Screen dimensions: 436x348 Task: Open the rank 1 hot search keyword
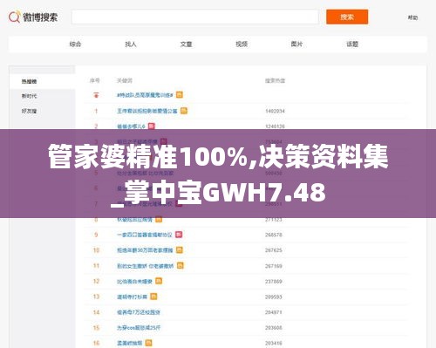(147, 111)
